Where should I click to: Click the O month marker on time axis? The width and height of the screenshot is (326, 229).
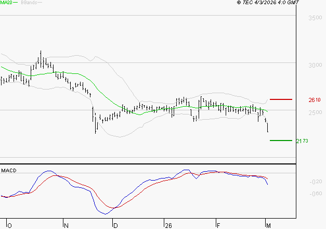[9, 225]
